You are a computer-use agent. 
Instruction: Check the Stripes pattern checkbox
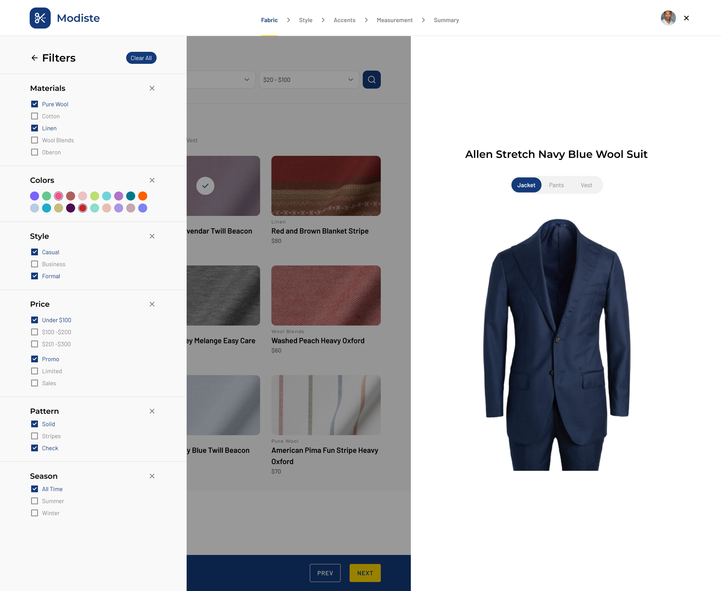35,436
